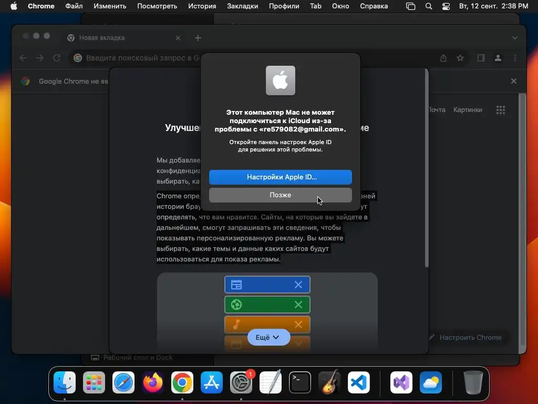Open Google apps grid

(x=501, y=110)
